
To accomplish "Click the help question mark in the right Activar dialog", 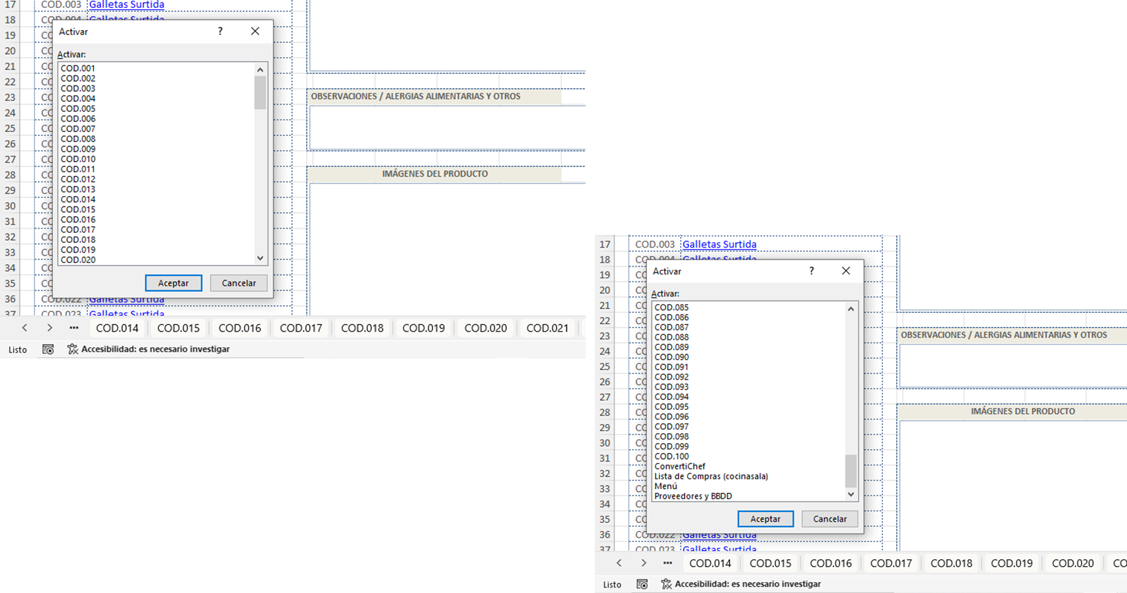I will [811, 271].
